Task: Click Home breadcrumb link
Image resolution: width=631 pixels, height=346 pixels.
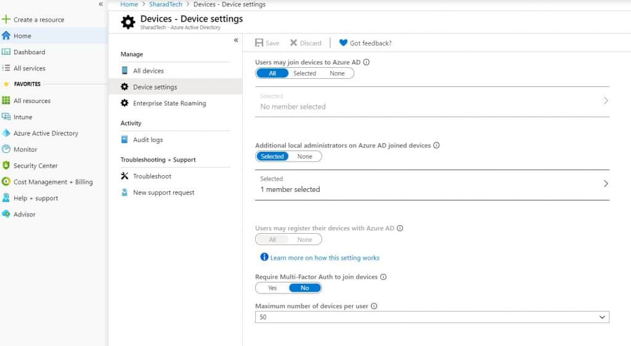Action: tap(129, 4)
